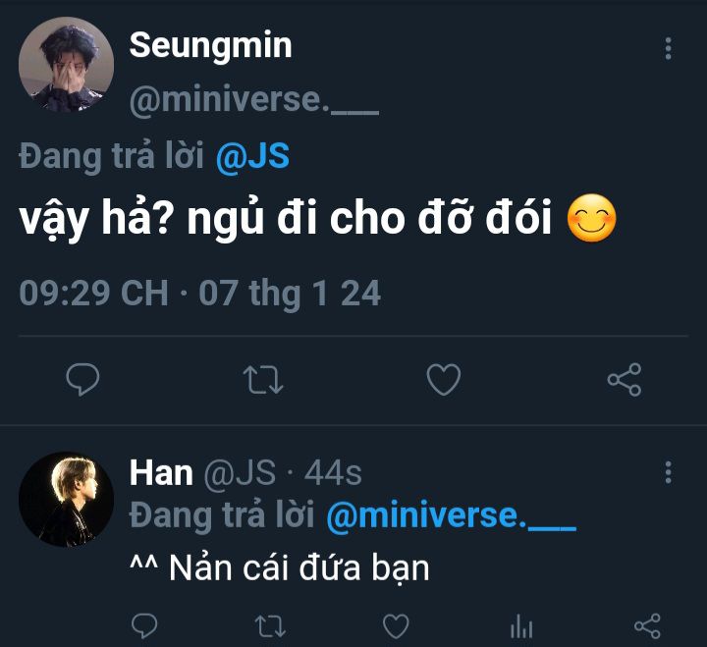Retweet Seungmin's tweet

(262, 379)
